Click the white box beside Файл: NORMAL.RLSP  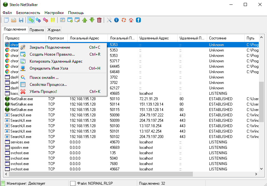73,183
